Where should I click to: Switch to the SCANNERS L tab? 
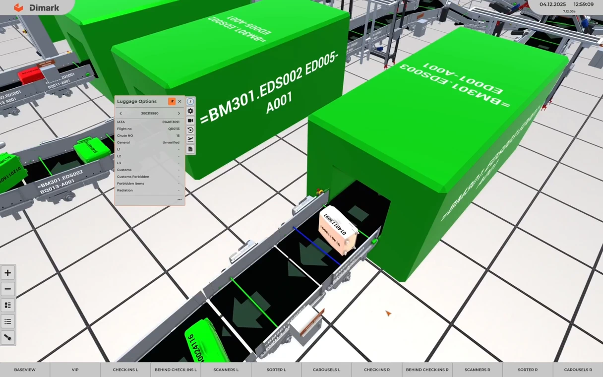226,370
